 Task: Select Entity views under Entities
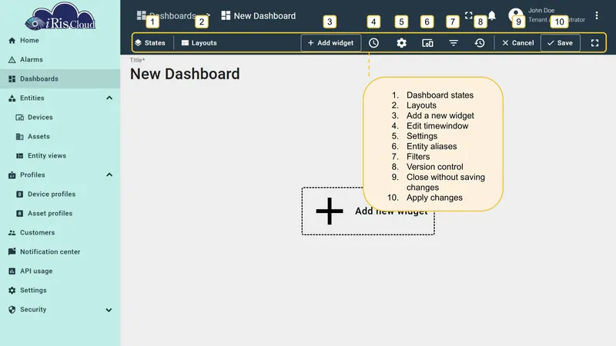click(x=60, y=156)
